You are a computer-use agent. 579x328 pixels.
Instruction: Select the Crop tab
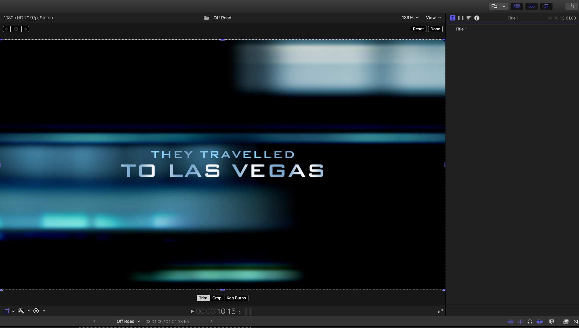(217, 298)
